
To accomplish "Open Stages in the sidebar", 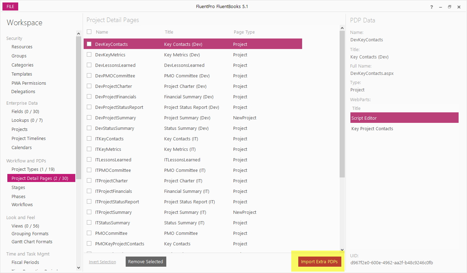I will [x=18, y=188].
